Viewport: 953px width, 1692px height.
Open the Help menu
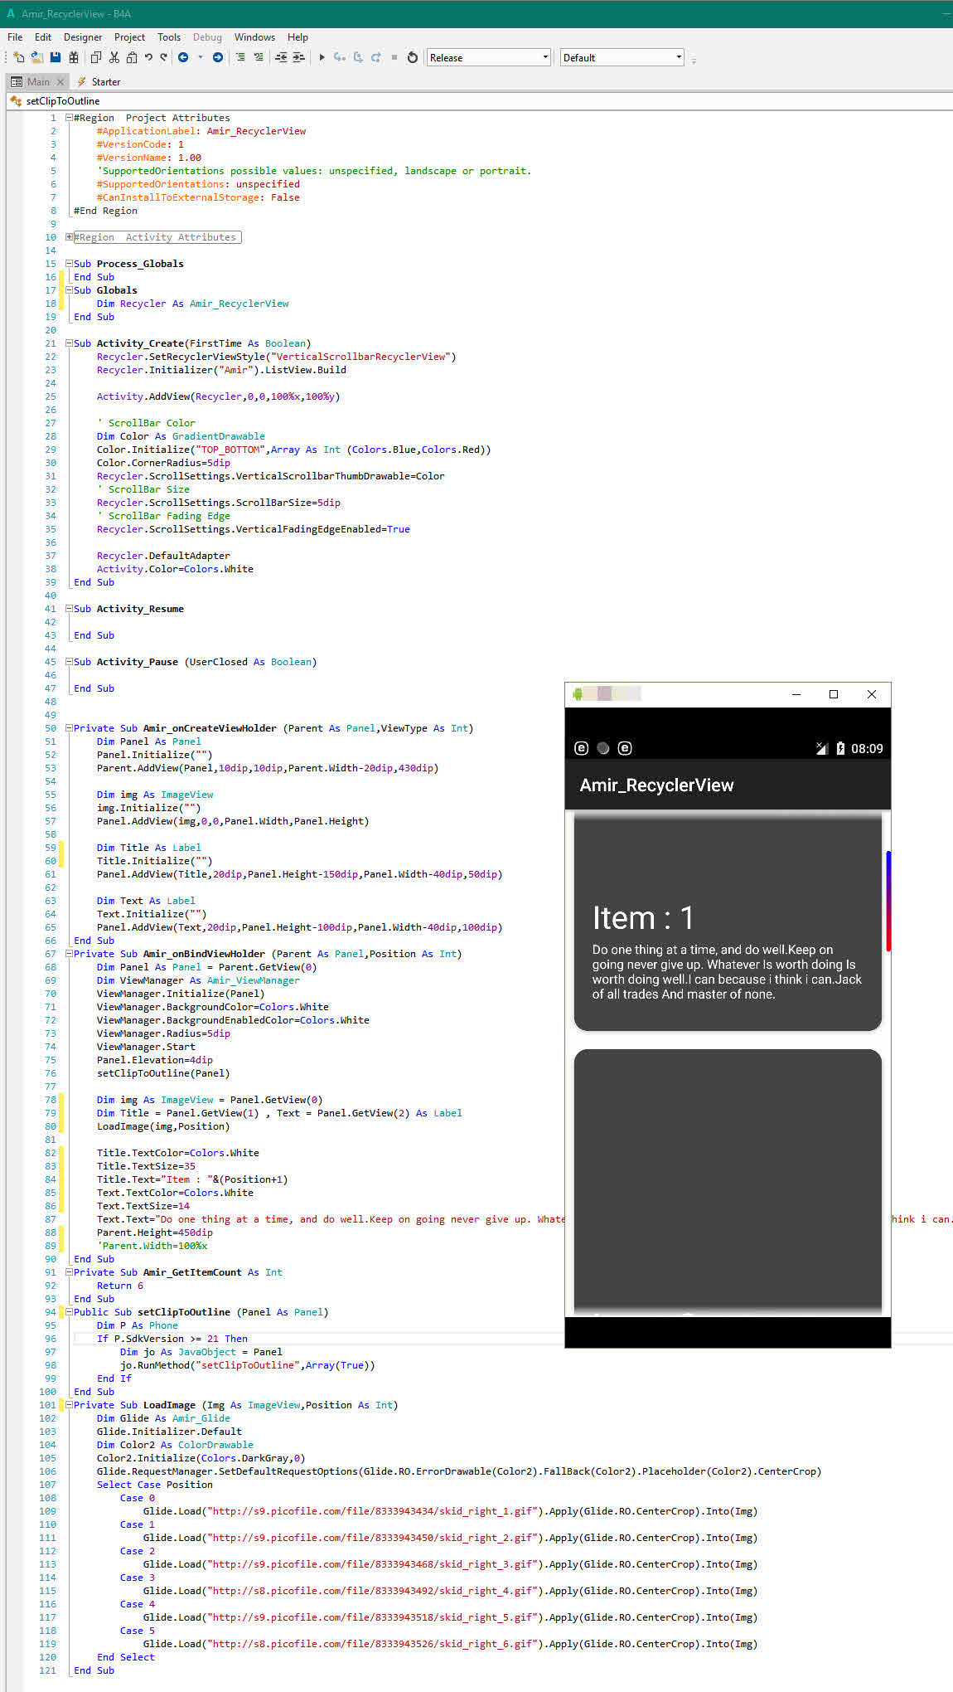(x=298, y=37)
